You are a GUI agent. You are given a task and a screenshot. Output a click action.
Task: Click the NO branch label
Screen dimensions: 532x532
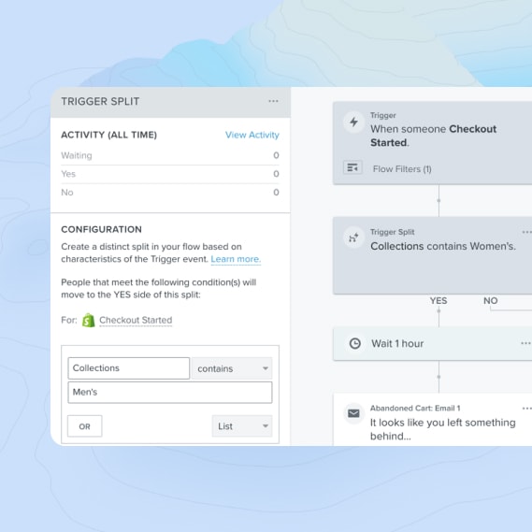(490, 301)
